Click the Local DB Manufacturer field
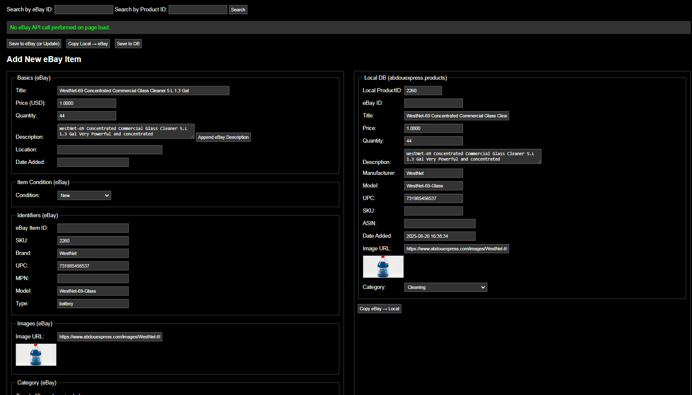692x395 pixels. coord(433,173)
